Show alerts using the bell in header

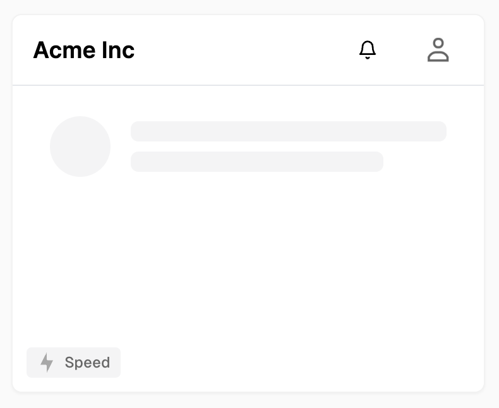368,50
